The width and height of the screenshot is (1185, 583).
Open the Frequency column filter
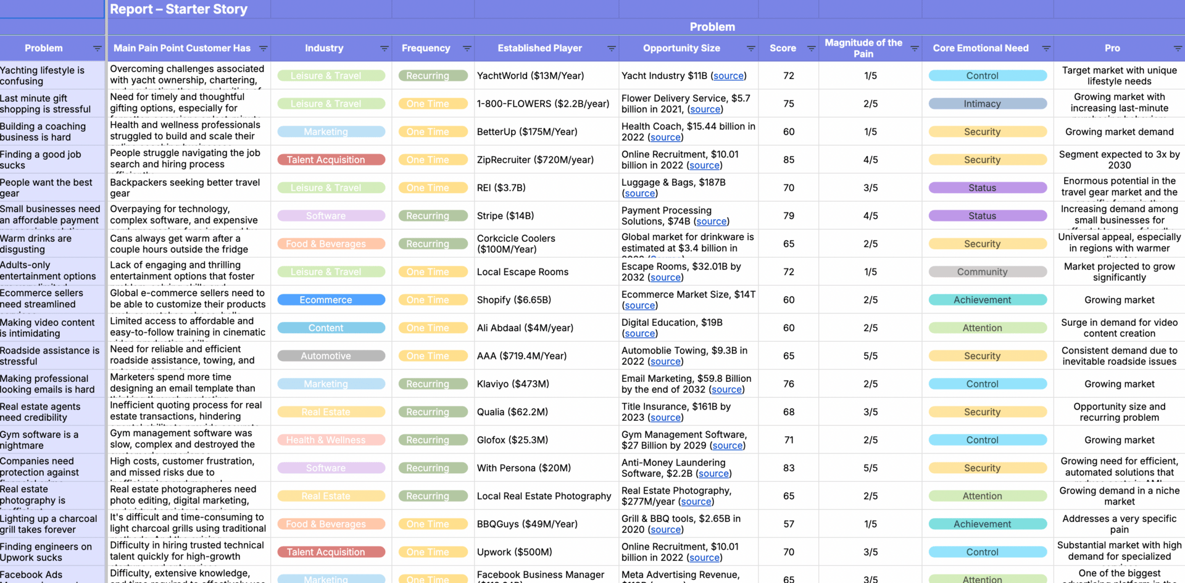pyautogui.click(x=467, y=48)
